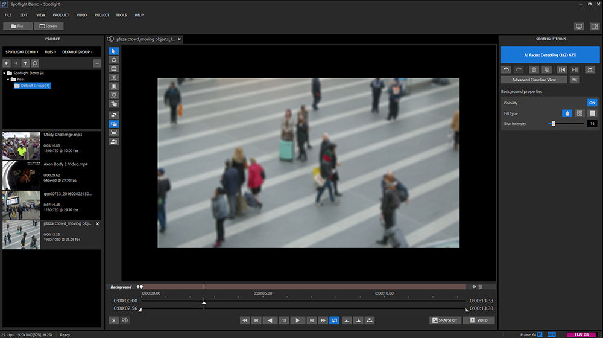Select the rectangle shape tool
This screenshot has height=338, width=603.
[x=114, y=69]
